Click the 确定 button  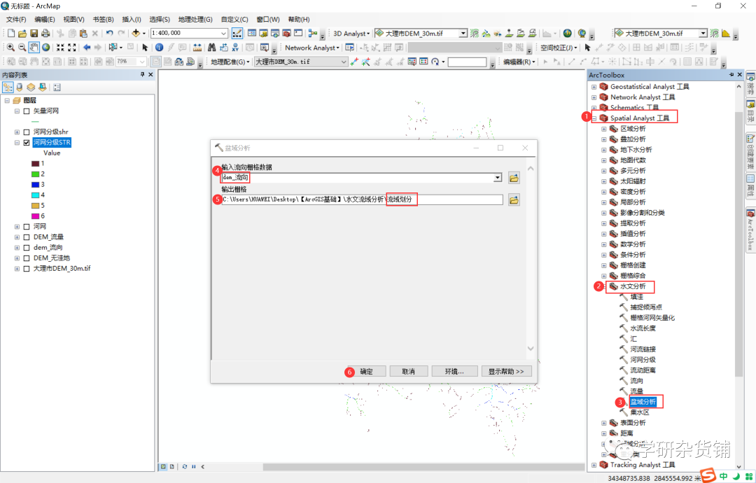366,371
